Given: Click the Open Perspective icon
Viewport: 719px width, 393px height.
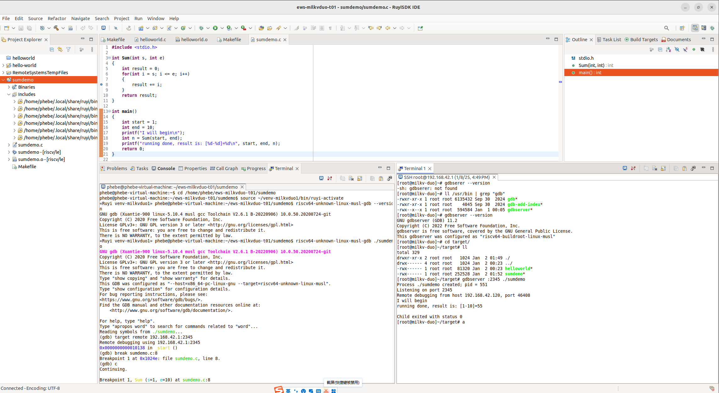Looking at the screenshot, I should point(682,28).
